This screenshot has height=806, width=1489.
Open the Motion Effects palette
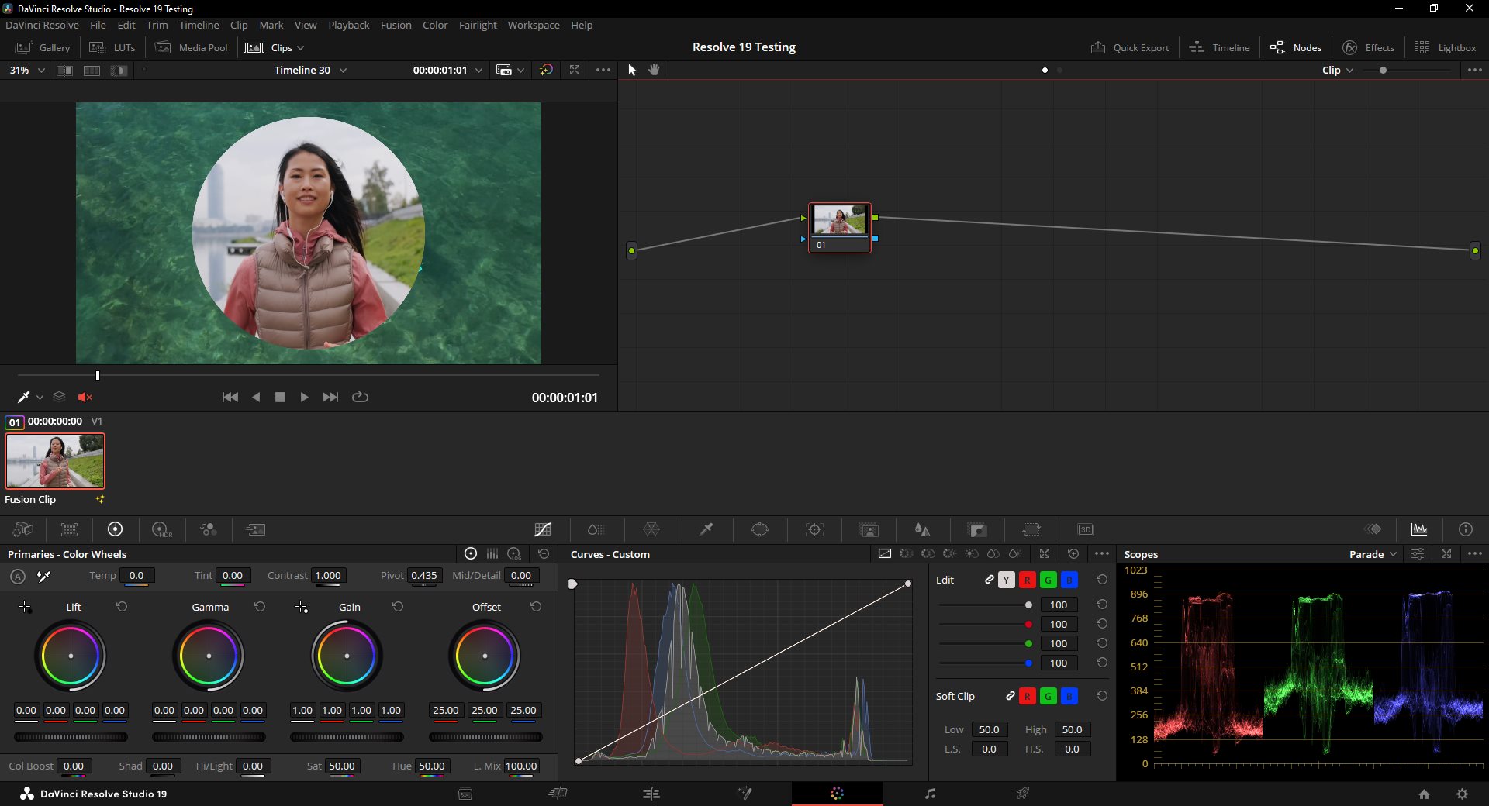tap(255, 529)
